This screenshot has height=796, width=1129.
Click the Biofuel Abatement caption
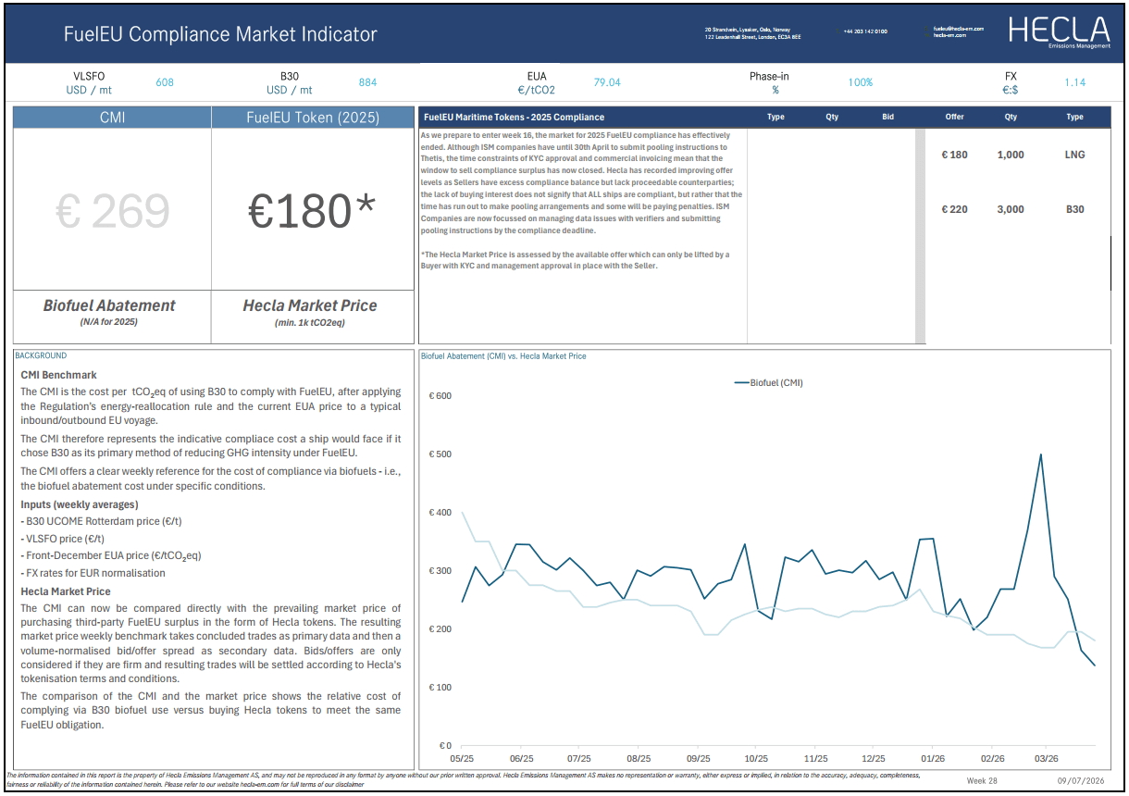(109, 305)
